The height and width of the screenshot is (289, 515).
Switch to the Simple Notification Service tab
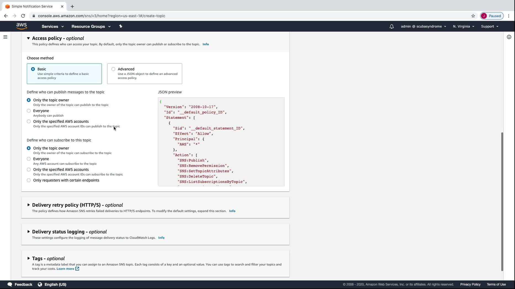click(x=34, y=6)
